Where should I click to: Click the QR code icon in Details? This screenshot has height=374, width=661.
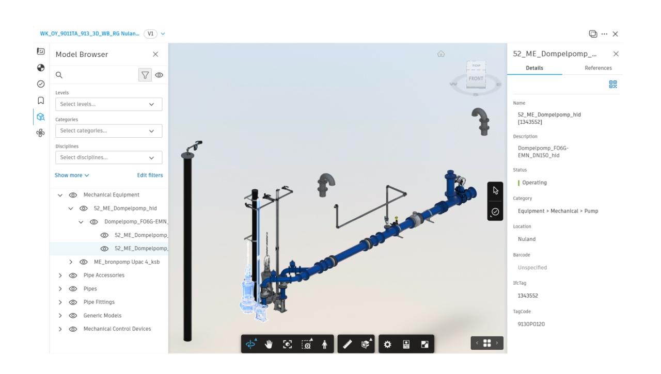(x=612, y=85)
